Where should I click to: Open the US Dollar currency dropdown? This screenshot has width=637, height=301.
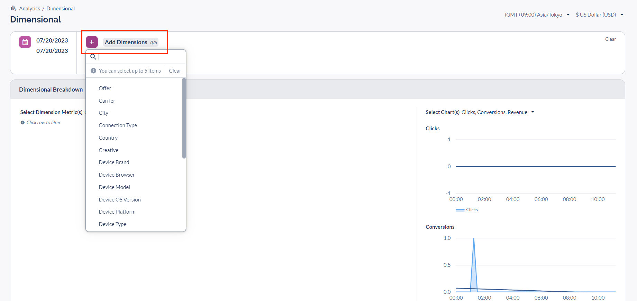599,15
